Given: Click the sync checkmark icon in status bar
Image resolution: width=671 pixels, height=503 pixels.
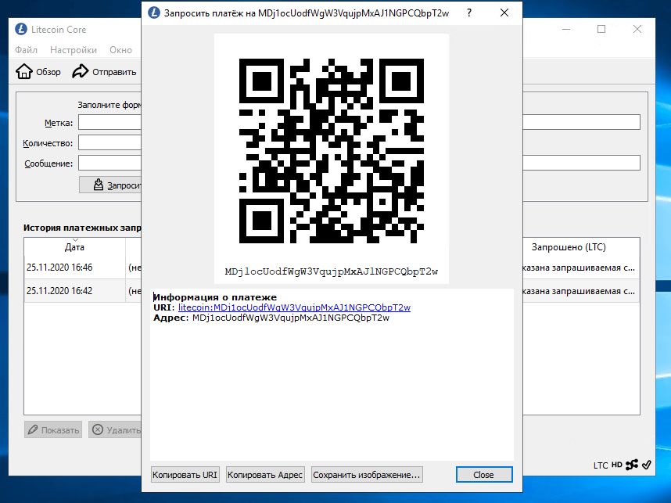Looking at the screenshot, I should [647, 465].
